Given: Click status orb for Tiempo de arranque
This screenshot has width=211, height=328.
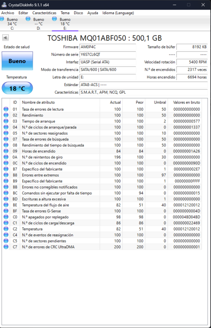Looking at the screenshot, I should 6,121.
